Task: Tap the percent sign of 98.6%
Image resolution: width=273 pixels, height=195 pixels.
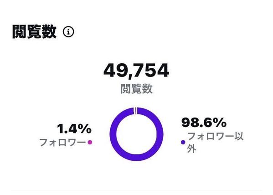Action: click(x=220, y=123)
